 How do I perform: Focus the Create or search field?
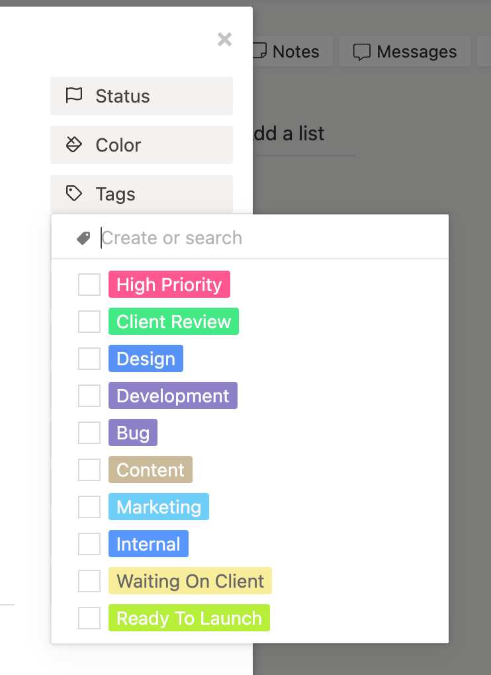point(265,238)
